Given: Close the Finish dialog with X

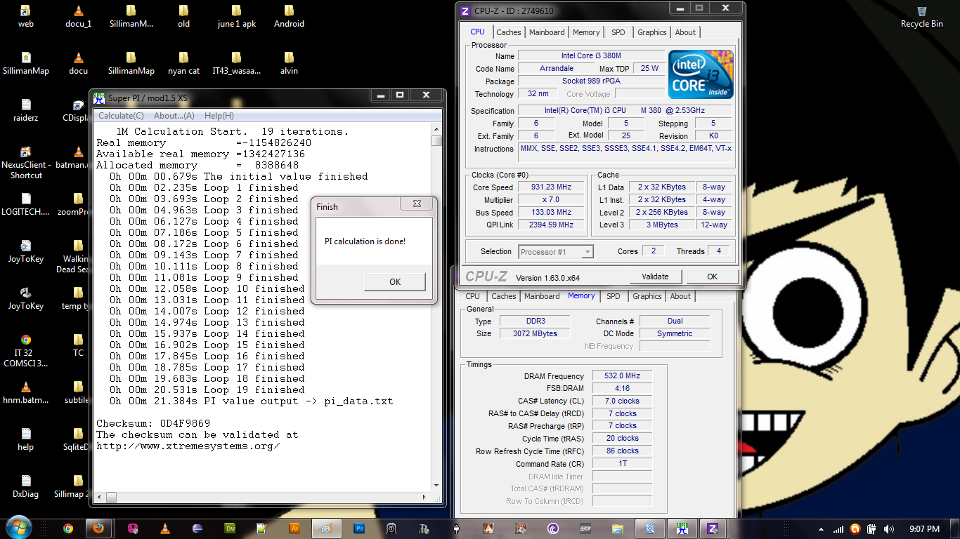Looking at the screenshot, I should pyautogui.click(x=417, y=204).
